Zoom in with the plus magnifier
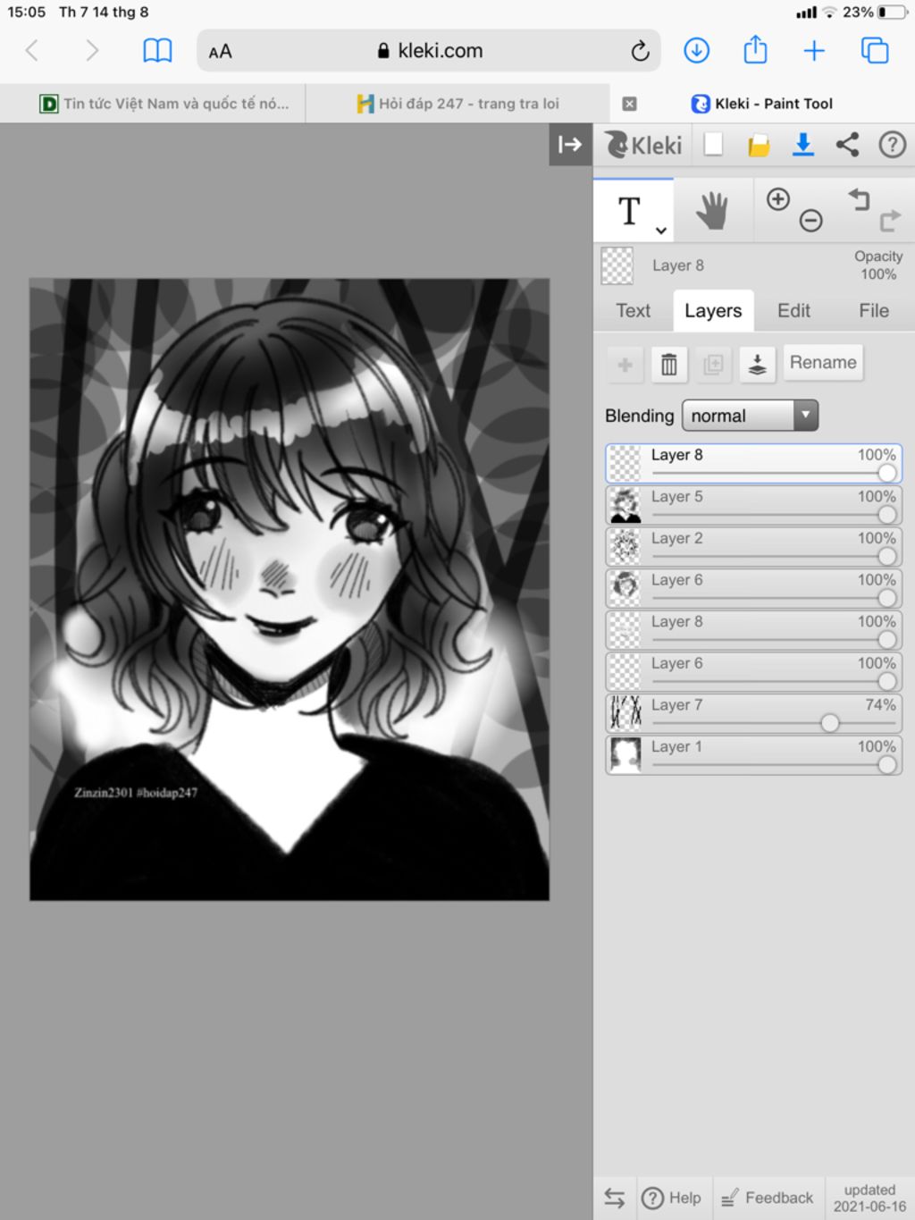This screenshot has height=1220, width=915. coord(778,199)
